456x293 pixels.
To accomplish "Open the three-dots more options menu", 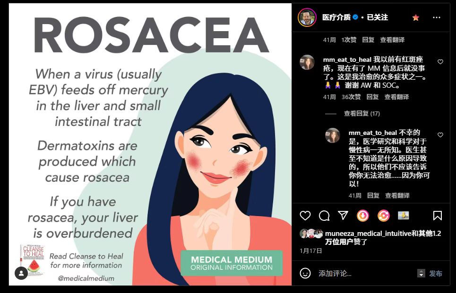I will [x=437, y=17].
